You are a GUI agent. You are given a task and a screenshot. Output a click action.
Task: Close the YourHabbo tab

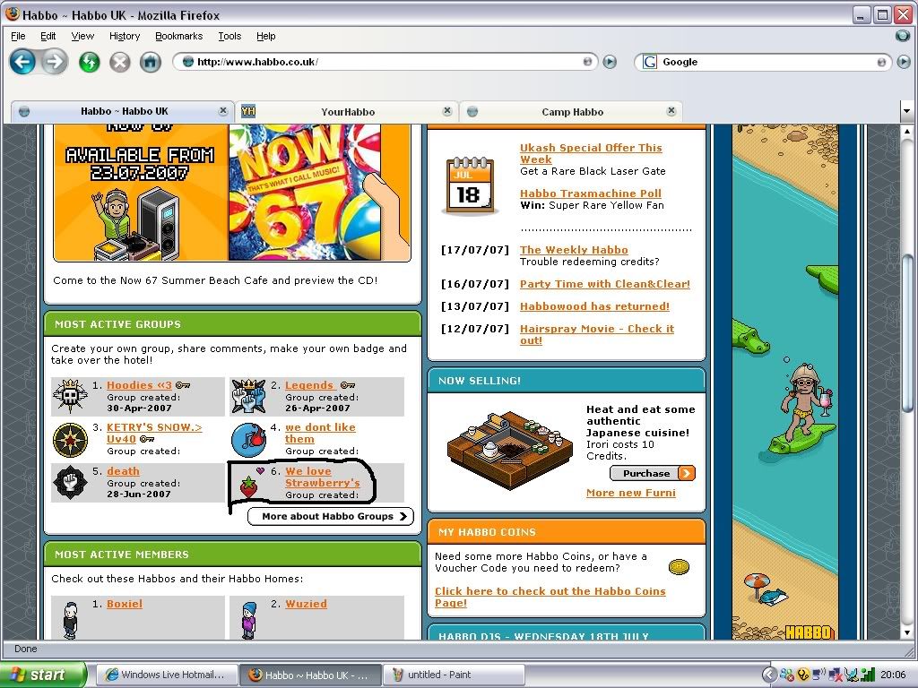pyautogui.click(x=447, y=111)
